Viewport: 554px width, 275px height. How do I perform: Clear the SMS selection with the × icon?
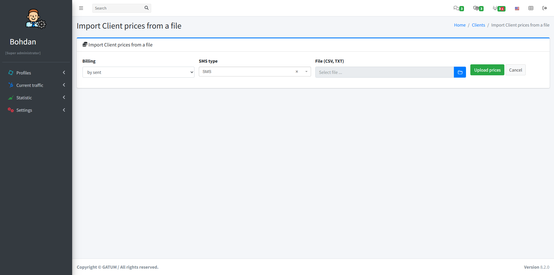pos(297,72)
